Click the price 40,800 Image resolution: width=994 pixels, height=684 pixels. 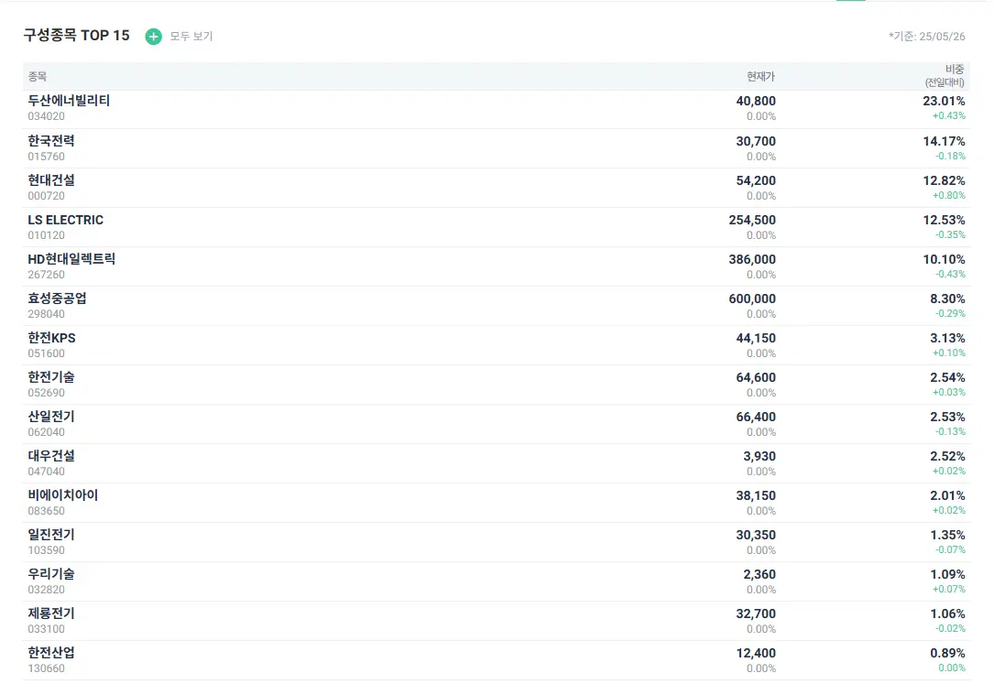(x=756, y=102)
